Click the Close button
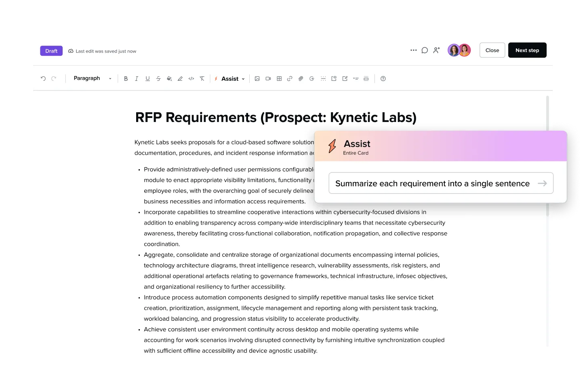This screenshot has width=583, height=389. click(x=492, y=50)
